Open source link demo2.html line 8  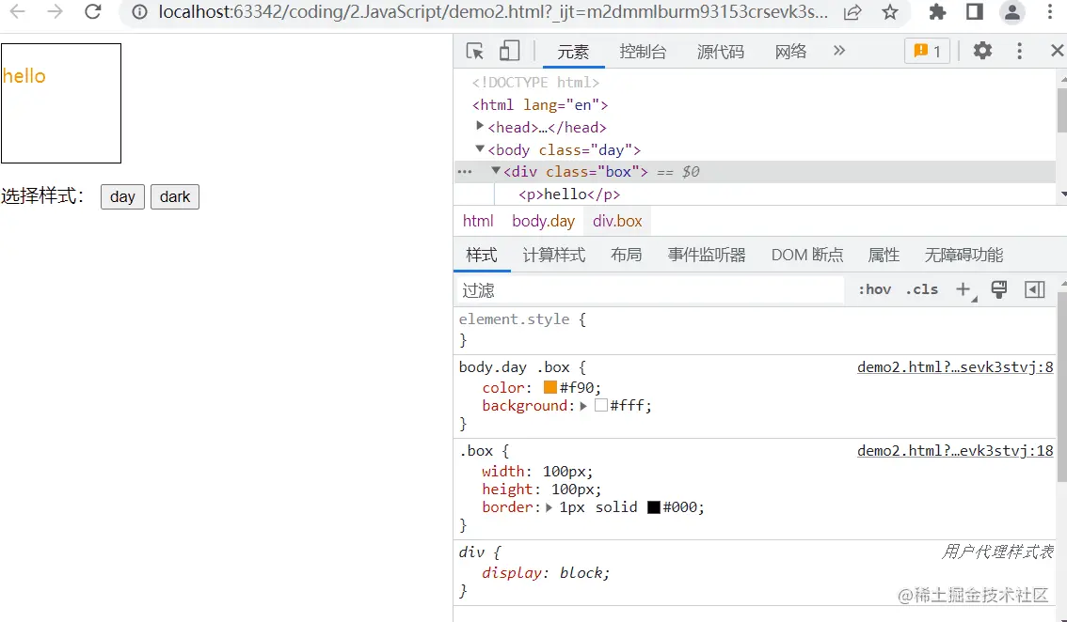point(955,367)
